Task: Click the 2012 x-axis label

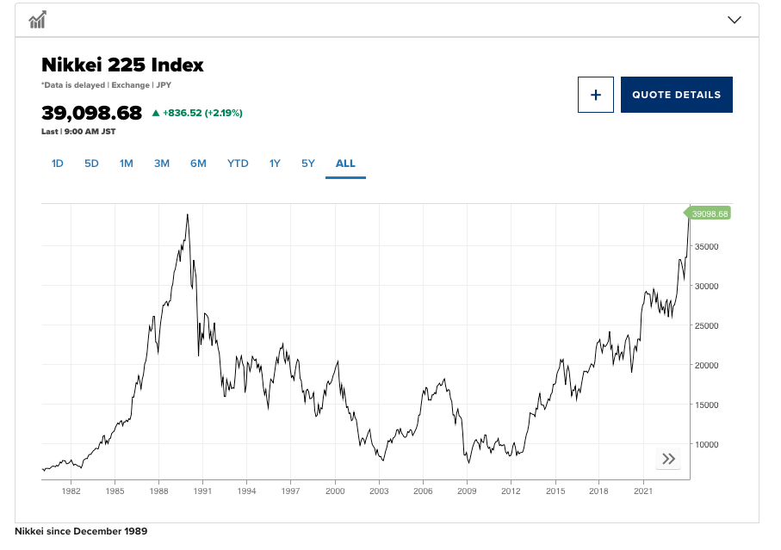Action: [x=511, y=491]
